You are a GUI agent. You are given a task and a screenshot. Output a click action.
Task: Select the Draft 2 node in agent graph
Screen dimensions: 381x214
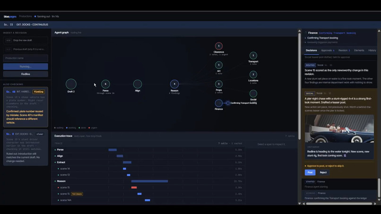(x=71, y=84)
